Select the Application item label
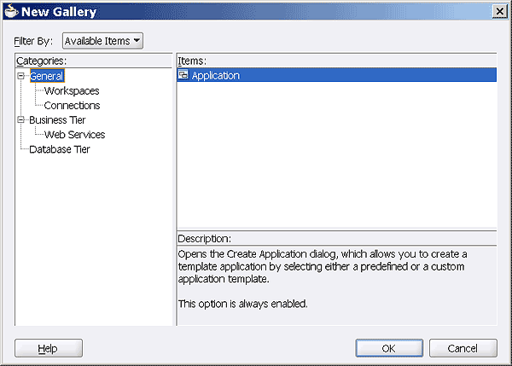This screenshot has width=512, height=366. (x=216, y=75)
